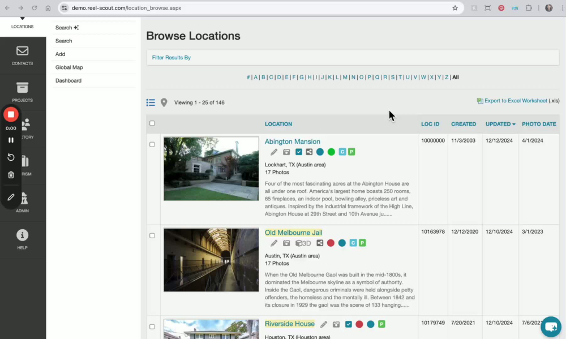
Task: Open the AI Search menu item with sparkle
Action: click(x=67, y=27)
